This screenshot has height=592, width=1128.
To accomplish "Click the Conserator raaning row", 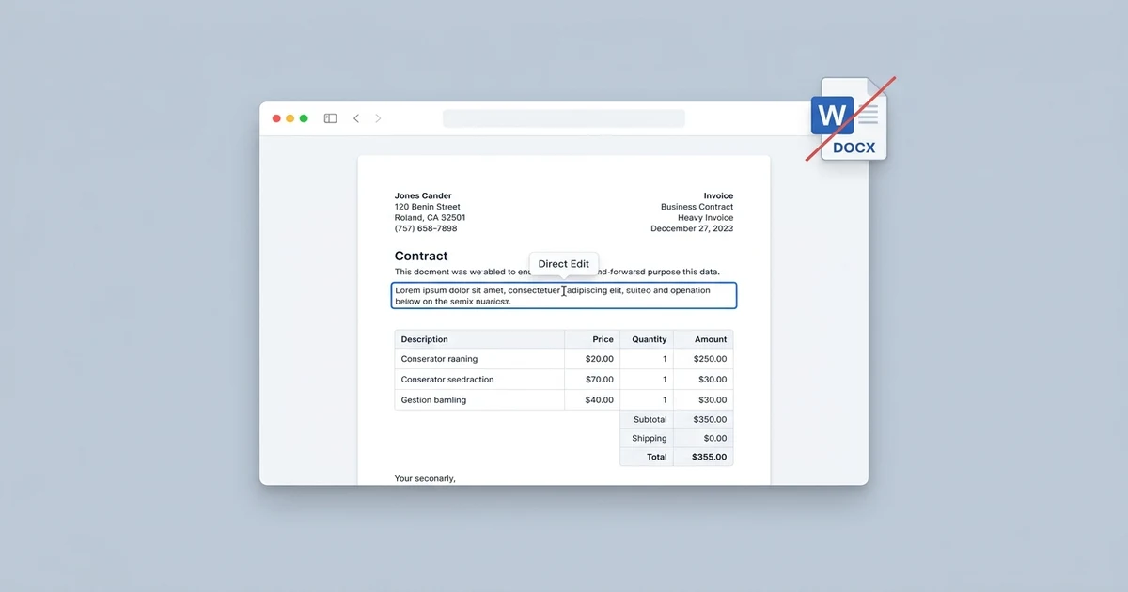I will tap(564, 359).
